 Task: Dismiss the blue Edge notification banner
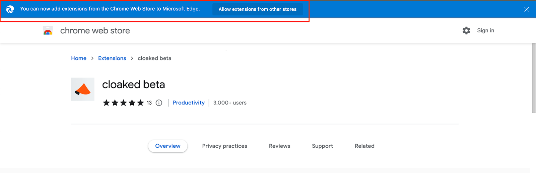[x=527, y=9]
